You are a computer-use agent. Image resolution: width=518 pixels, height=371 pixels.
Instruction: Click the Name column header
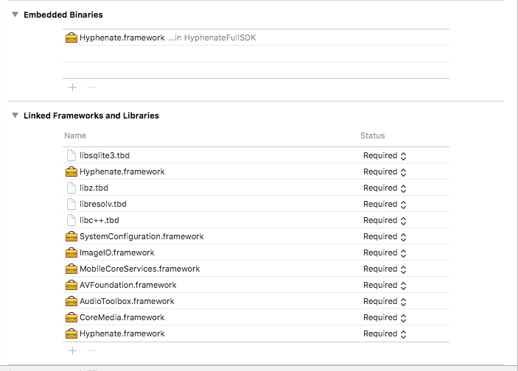tap(75, 135)
